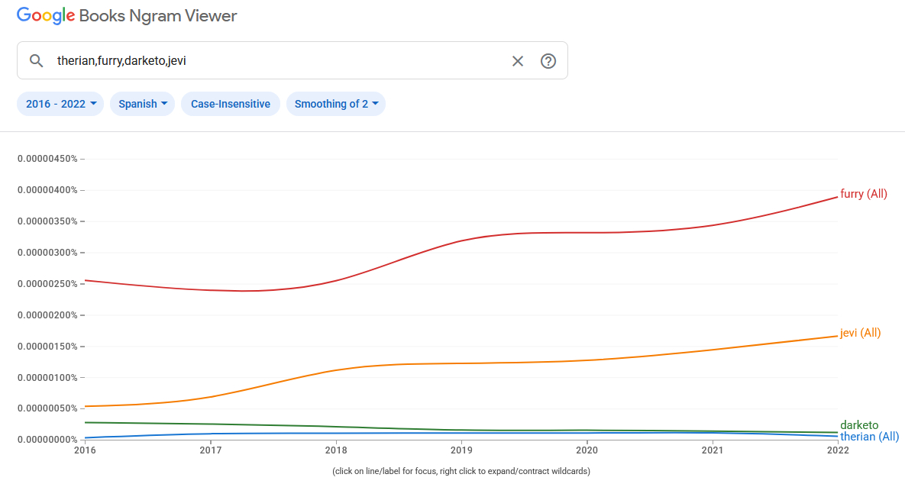Open the 2016 - 2022 date range dropdown
This screenshot has height=484, width=905.
(60, 104)
